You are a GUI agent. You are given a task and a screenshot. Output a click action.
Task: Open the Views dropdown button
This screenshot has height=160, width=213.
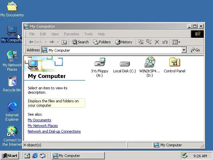point(176,42)
